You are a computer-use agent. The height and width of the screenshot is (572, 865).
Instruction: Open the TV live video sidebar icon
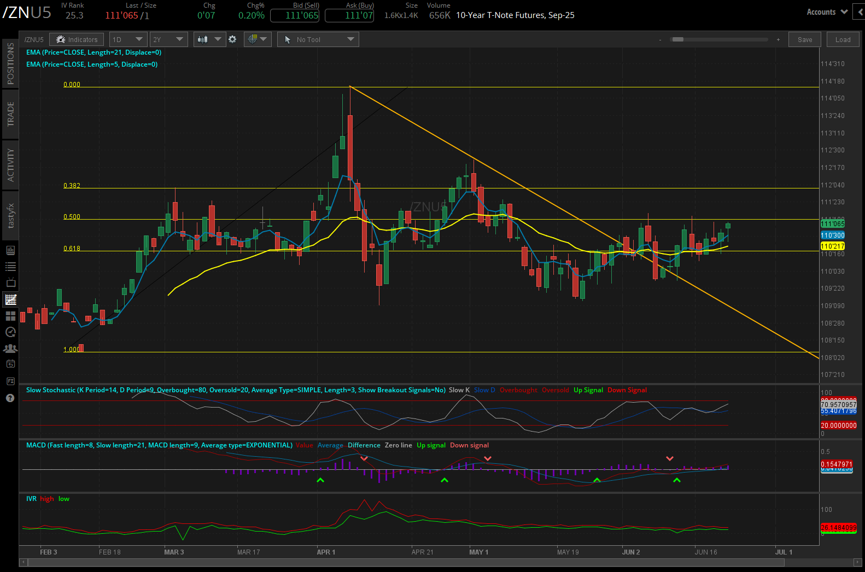tap(10, 283)
